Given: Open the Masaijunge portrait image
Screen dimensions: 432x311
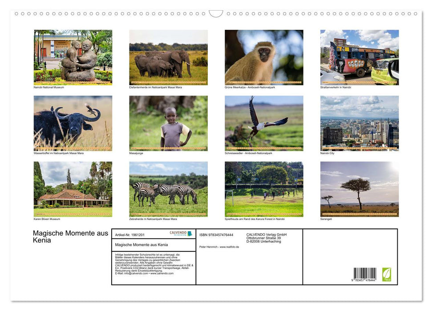Looking at the screenshot, I should [x=169, y=123].
